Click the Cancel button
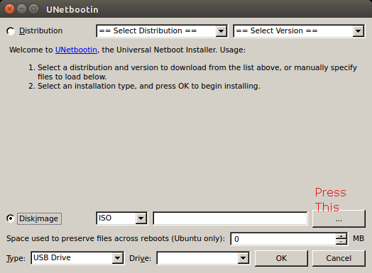This screenshot has height=273, width=372. click(339, 258)
